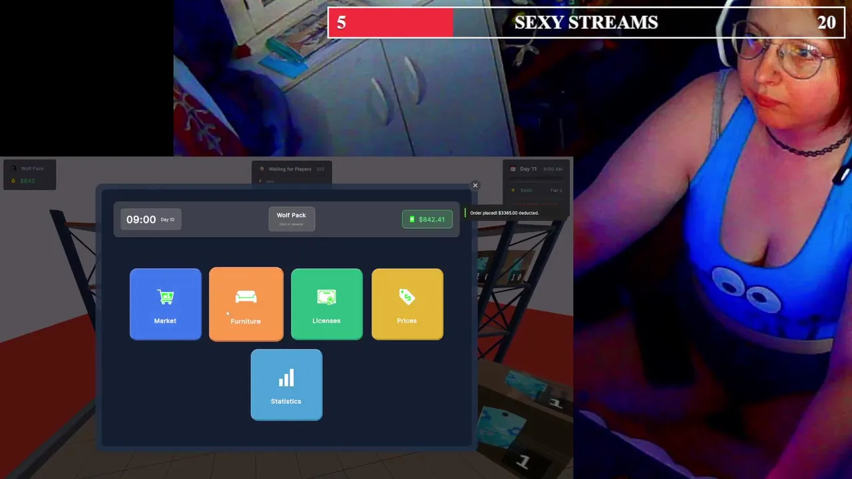Click Wolf Pack to rename the store

click(x=292, y=219)
